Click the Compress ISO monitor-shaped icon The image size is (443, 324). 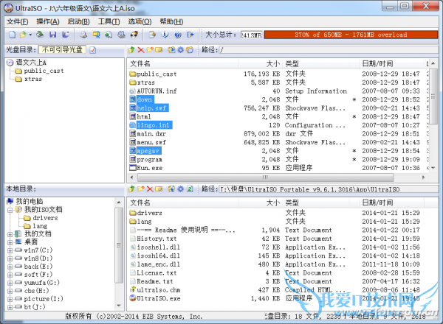click(x=96, y=35)
